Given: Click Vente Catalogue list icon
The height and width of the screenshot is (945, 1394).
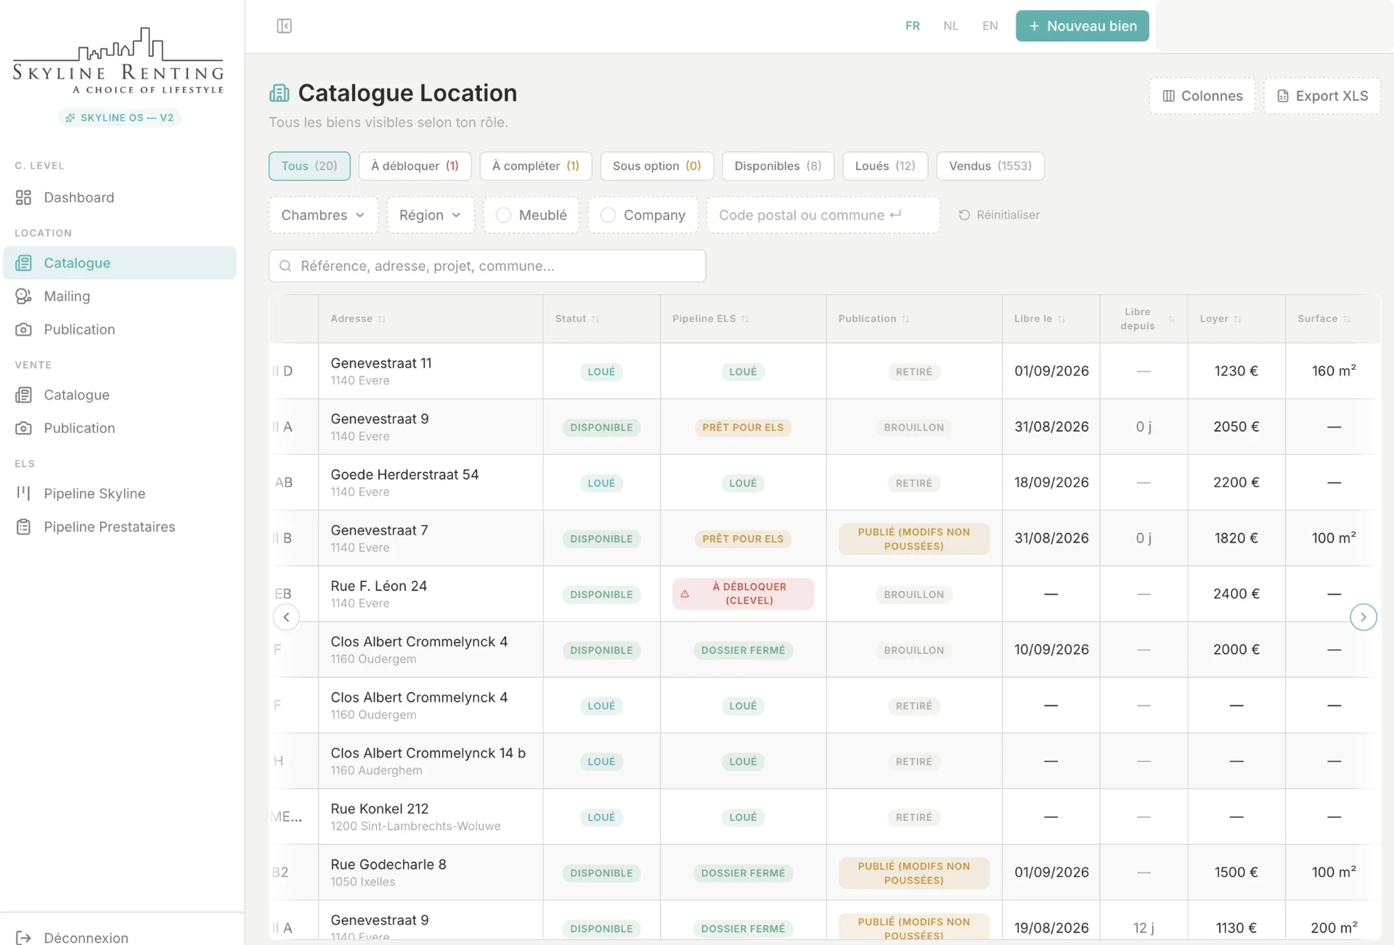Looking at the screenshot, I should pyautogui.click(x=23, y=395).
